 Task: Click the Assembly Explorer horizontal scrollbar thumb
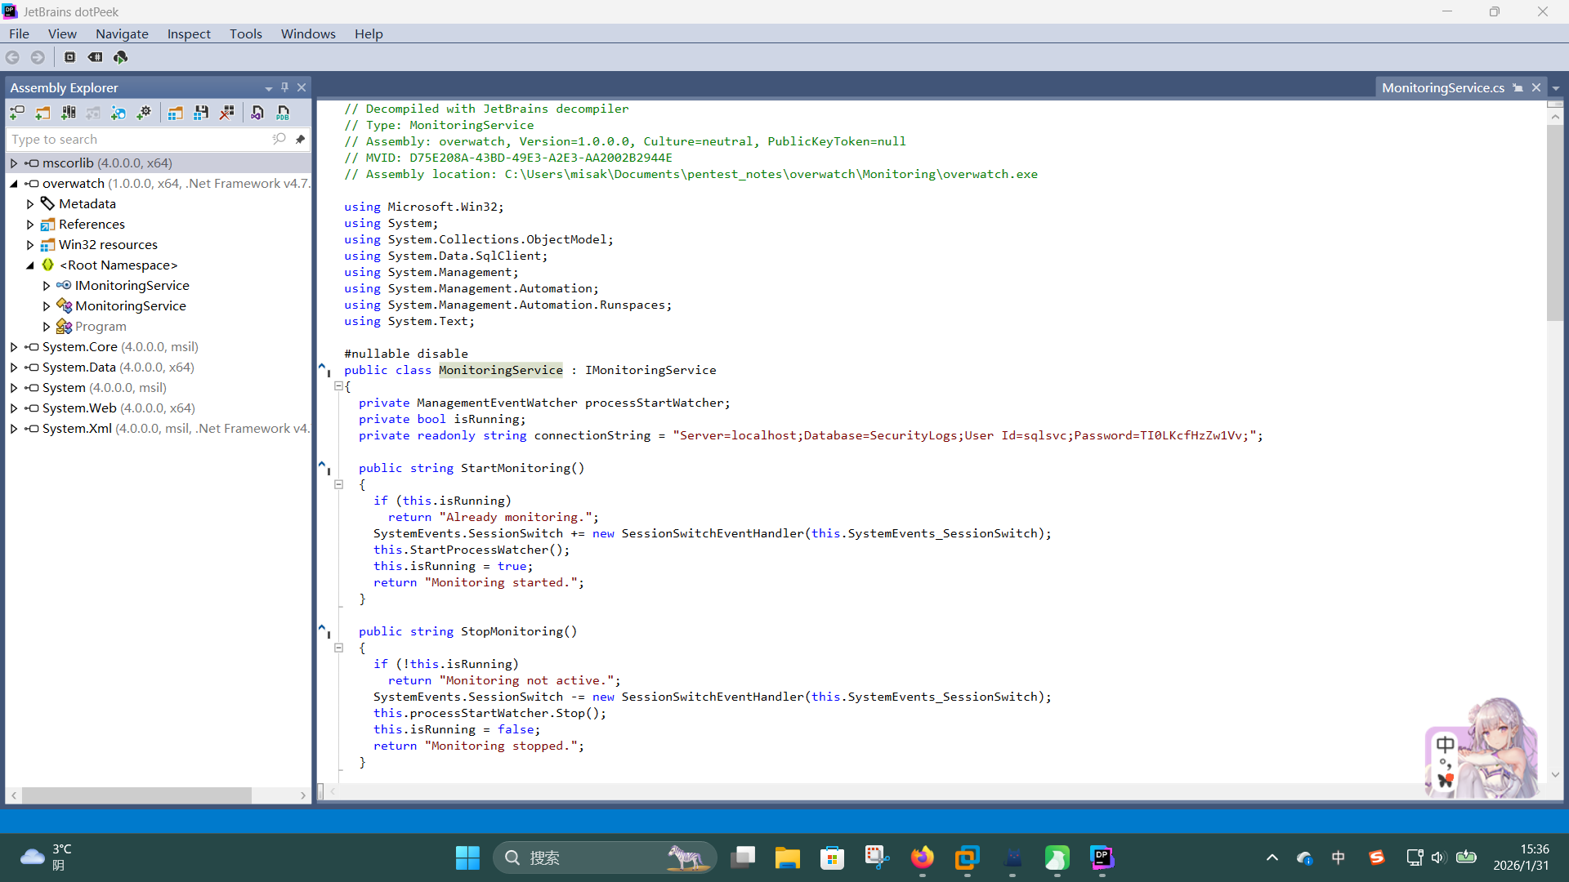(x=136, y=795)
